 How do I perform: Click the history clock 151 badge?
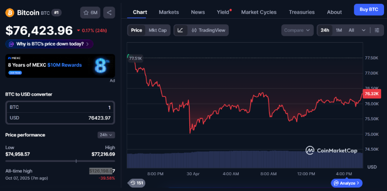(136, 183)
